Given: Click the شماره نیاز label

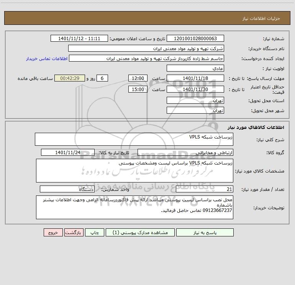Looking at the screenshot, I should pyautogui.click(x=274, y=39).
